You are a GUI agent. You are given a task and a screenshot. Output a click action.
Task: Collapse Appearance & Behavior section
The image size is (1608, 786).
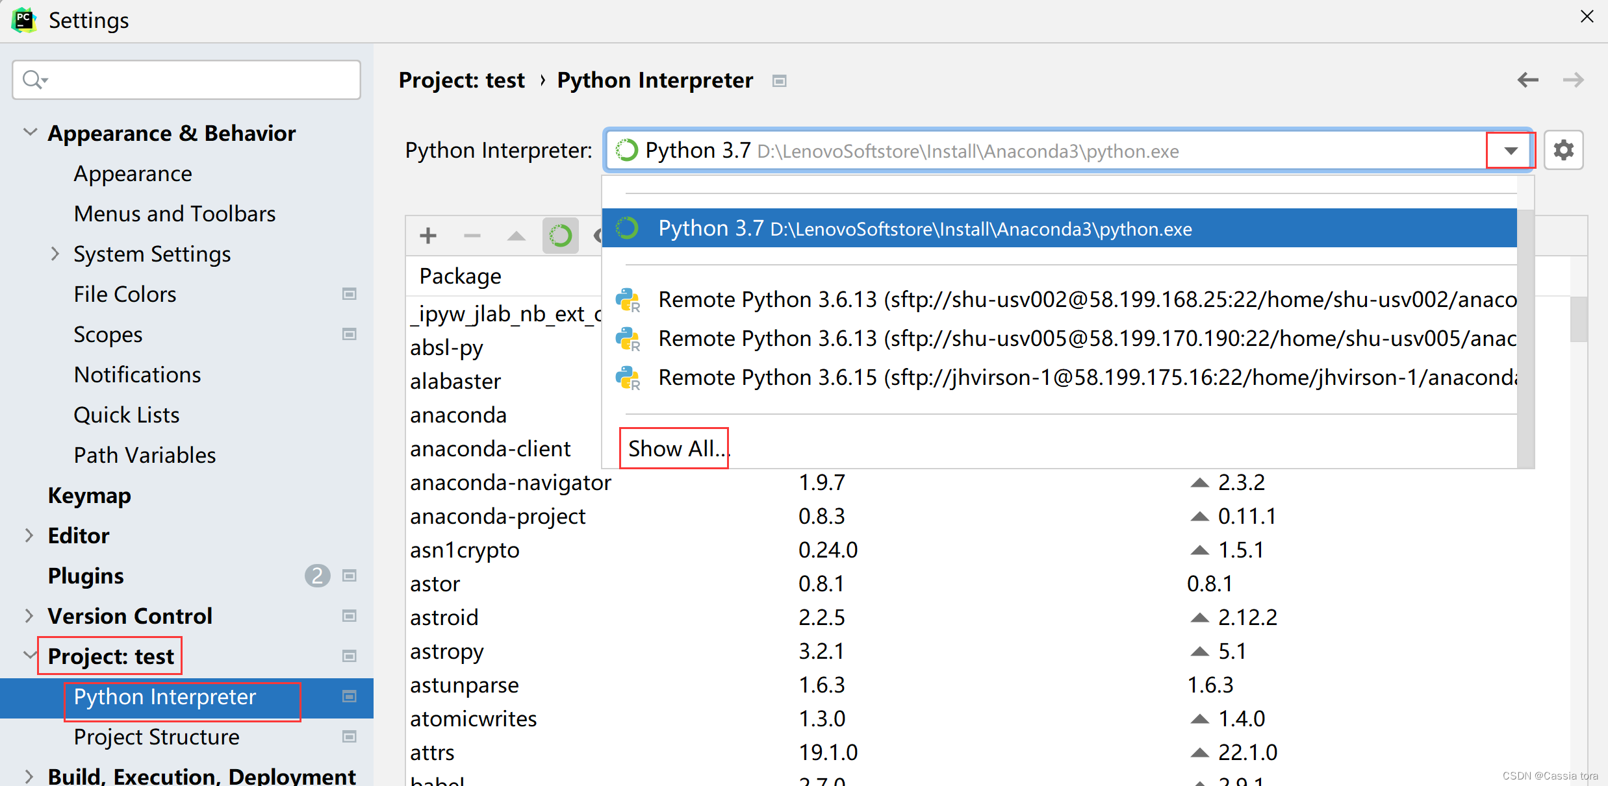30,132
